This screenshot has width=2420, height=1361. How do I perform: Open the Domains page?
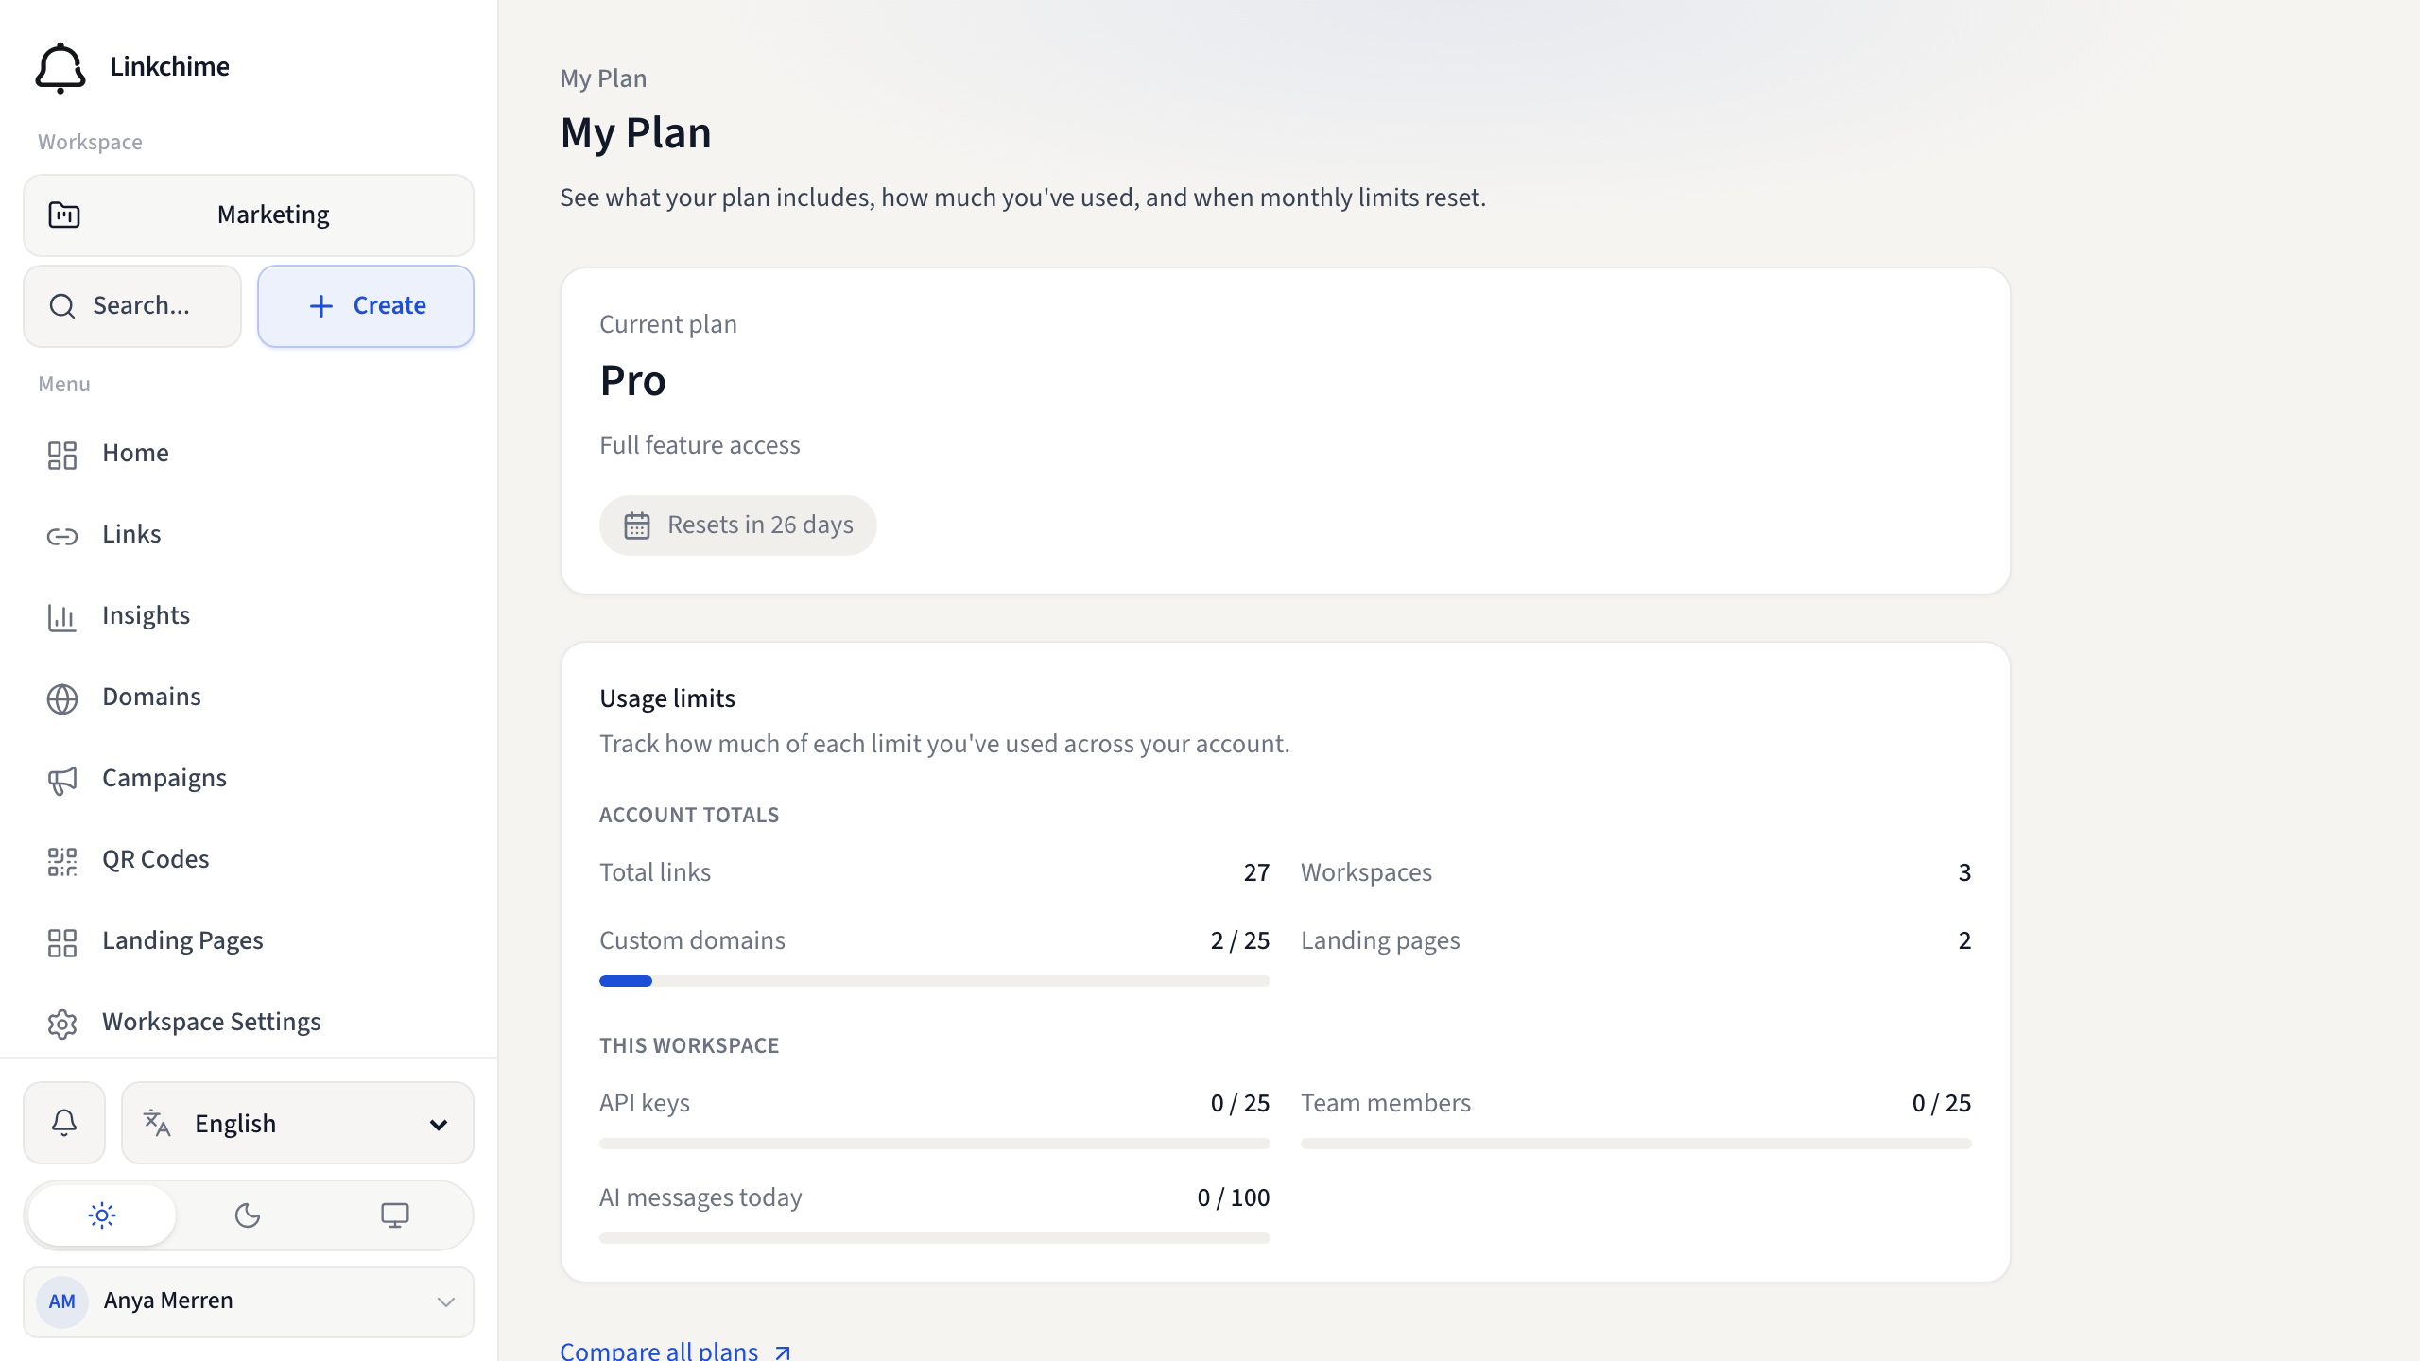pyautogui.click(x=249, y=698)
